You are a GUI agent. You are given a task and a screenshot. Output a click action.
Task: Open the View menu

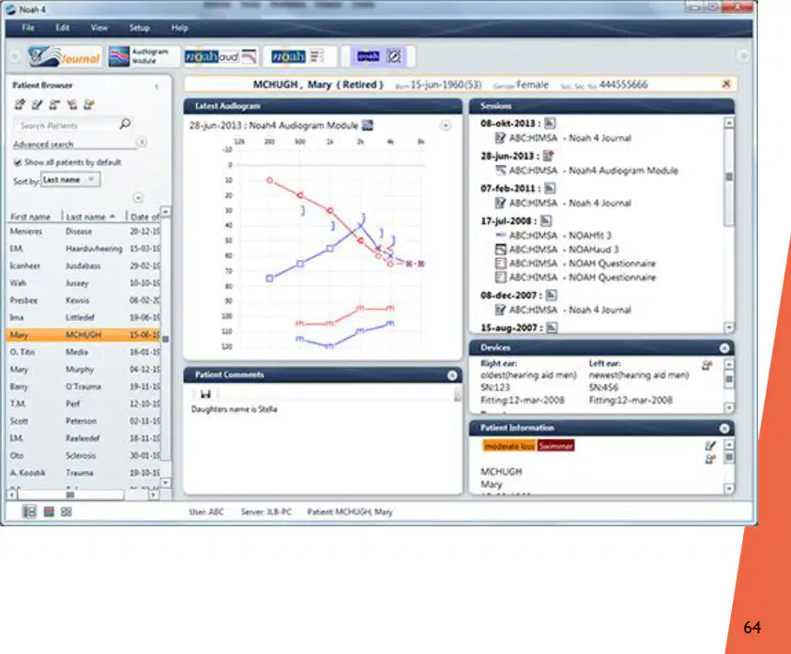click(x=99, y=28)
